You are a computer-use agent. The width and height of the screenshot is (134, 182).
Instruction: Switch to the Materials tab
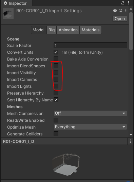pos(91,30)
